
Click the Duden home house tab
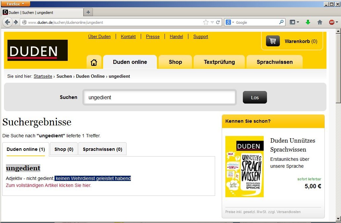94,62
